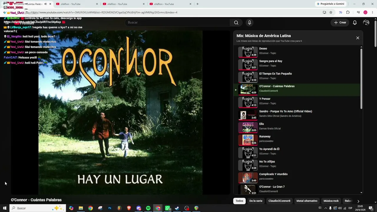Close the second xVaRion - YouTube tab
The image size is (377, 212).
tap(97, 4)
